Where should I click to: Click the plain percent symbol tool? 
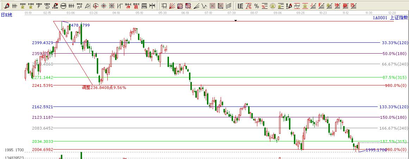256,6
